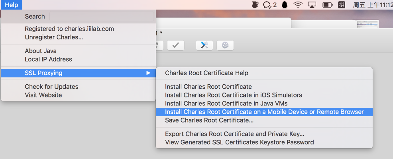Open Charles Root Certificate Help
The height and width of the screenshot is (159, 393).
tap(206, 73)
